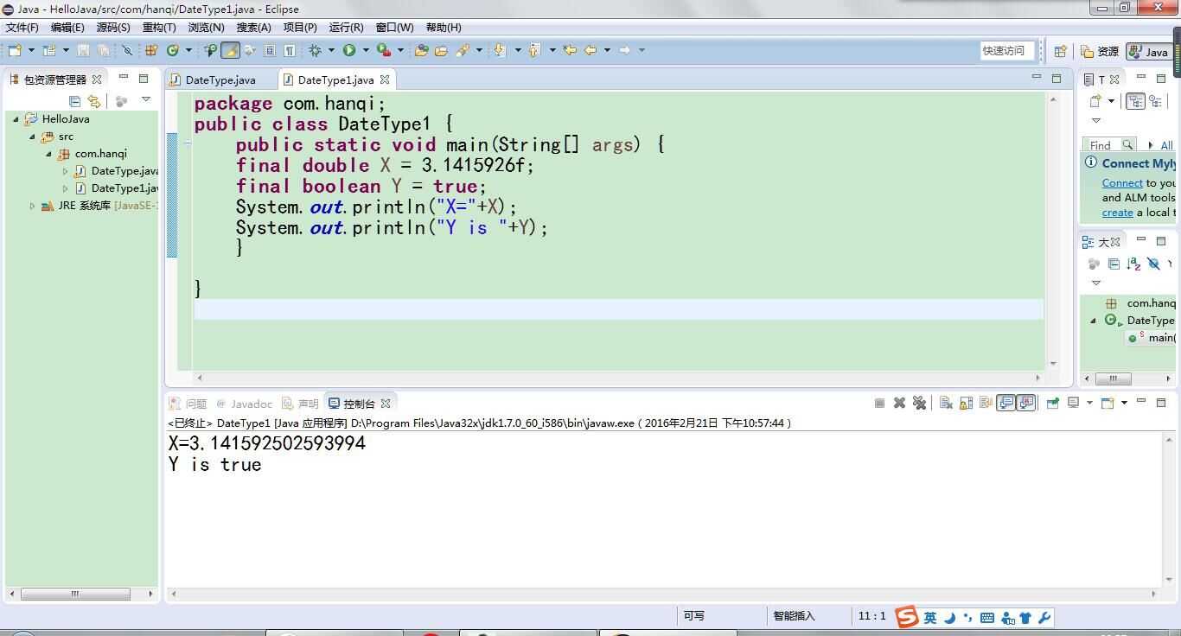Open the New Java Class dropdown arrow
The width and height of the screenshot is (1181, 636).
coord(188,50)
